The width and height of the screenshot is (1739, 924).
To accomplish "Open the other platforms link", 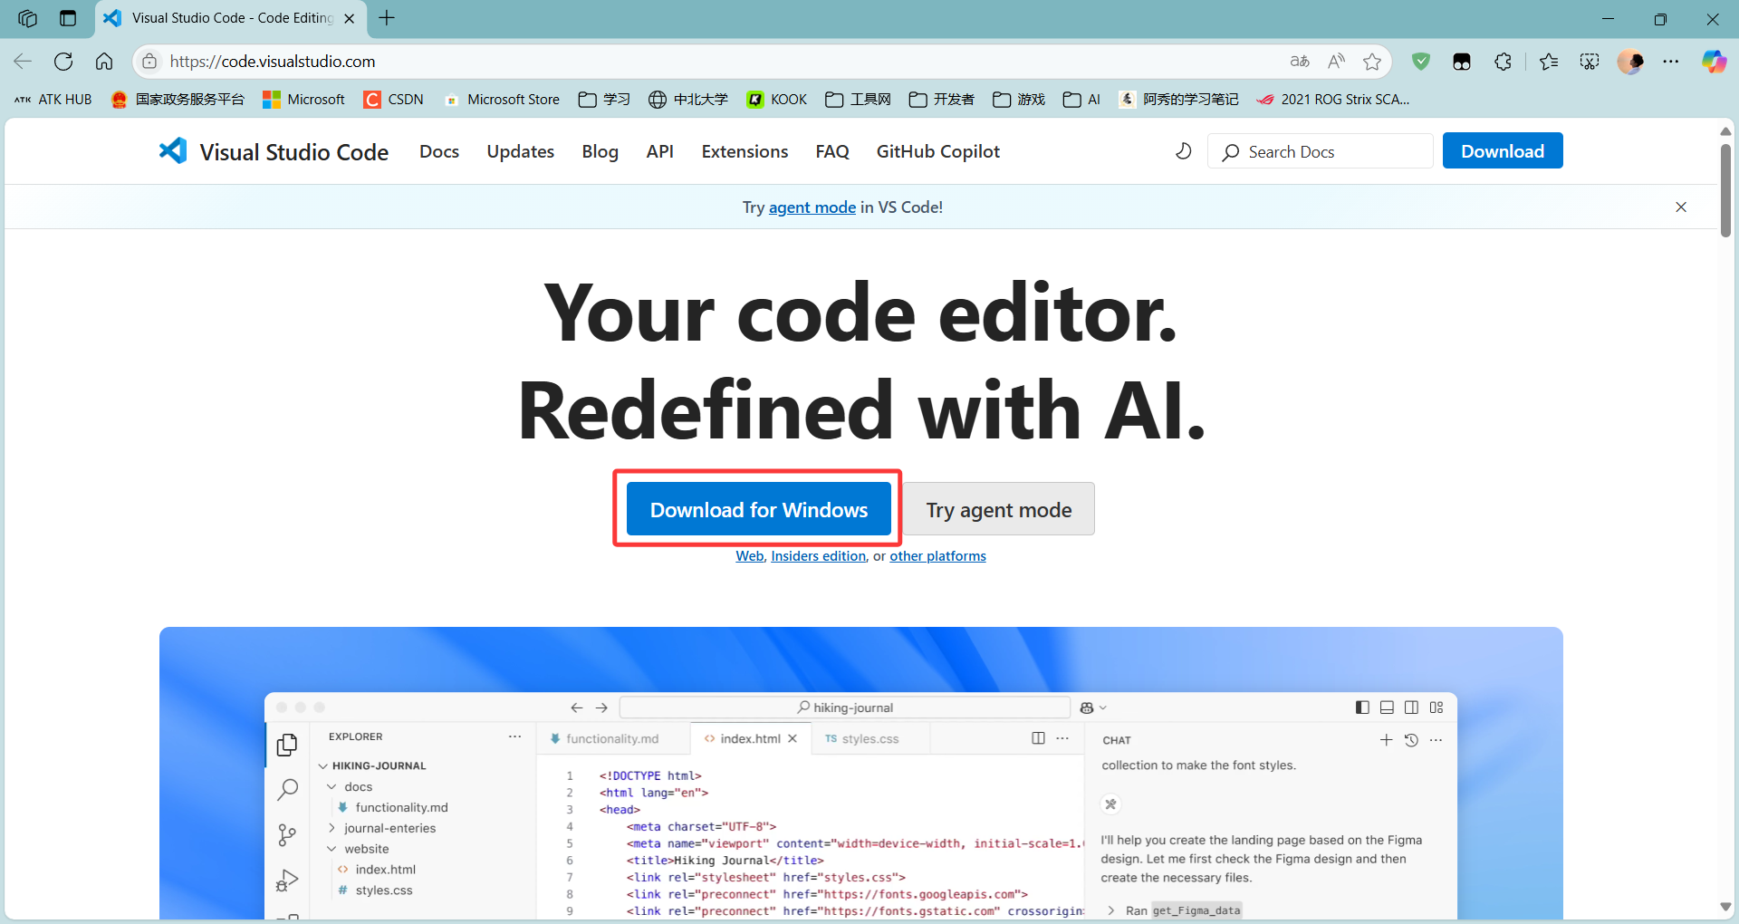I will point(938,556).
